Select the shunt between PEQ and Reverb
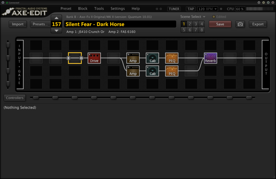The width and height of the screenshot is (276, 179). (x=191, y=58)
